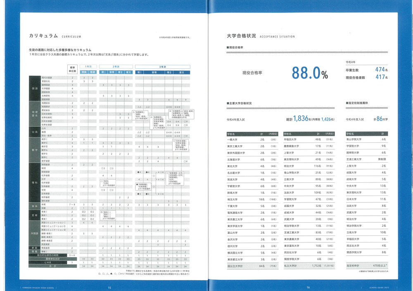Image resolution: width=413 pixels, height=291 pixels.
Task: Select the SCHOOL GUIDE 2023 footer text
Action: [x=379, y=288]
